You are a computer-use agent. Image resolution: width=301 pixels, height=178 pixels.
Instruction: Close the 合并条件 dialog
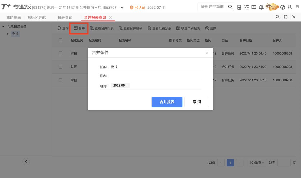click(x=207, y=53)
